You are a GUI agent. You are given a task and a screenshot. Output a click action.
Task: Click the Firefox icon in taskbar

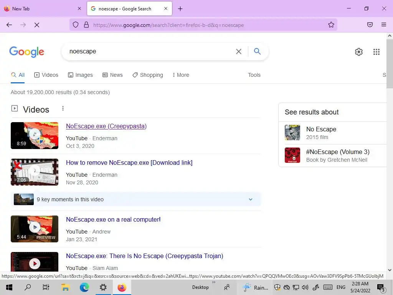[122, 287]
